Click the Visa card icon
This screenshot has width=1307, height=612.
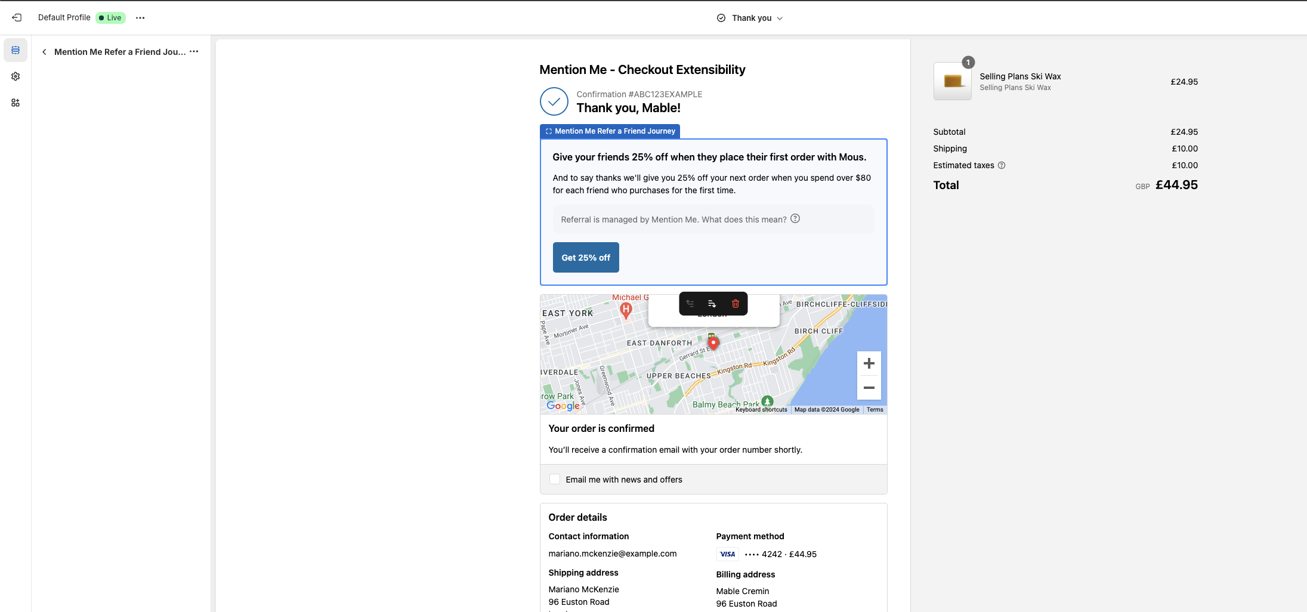[x=728, y=554]
